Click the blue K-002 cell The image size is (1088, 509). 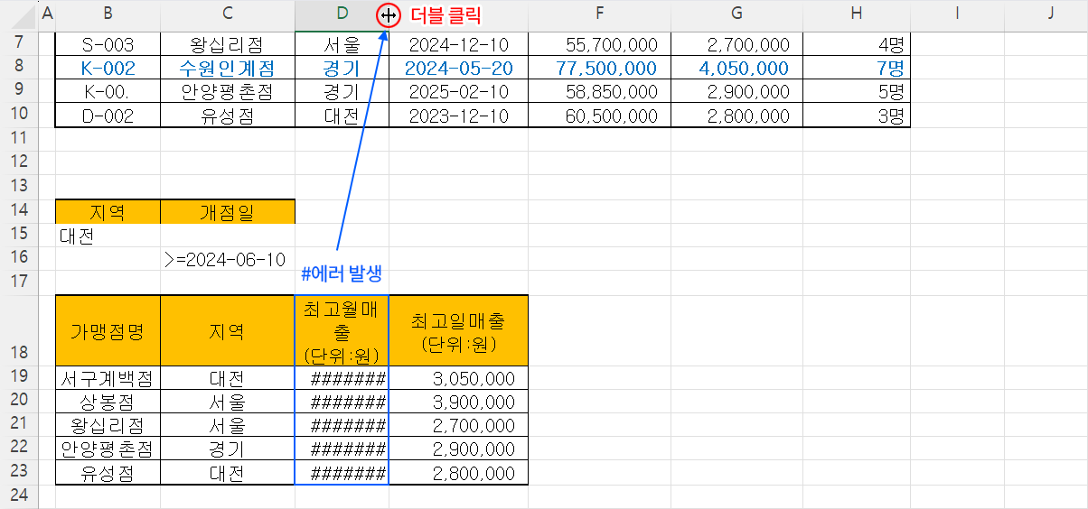pos(108,68)
